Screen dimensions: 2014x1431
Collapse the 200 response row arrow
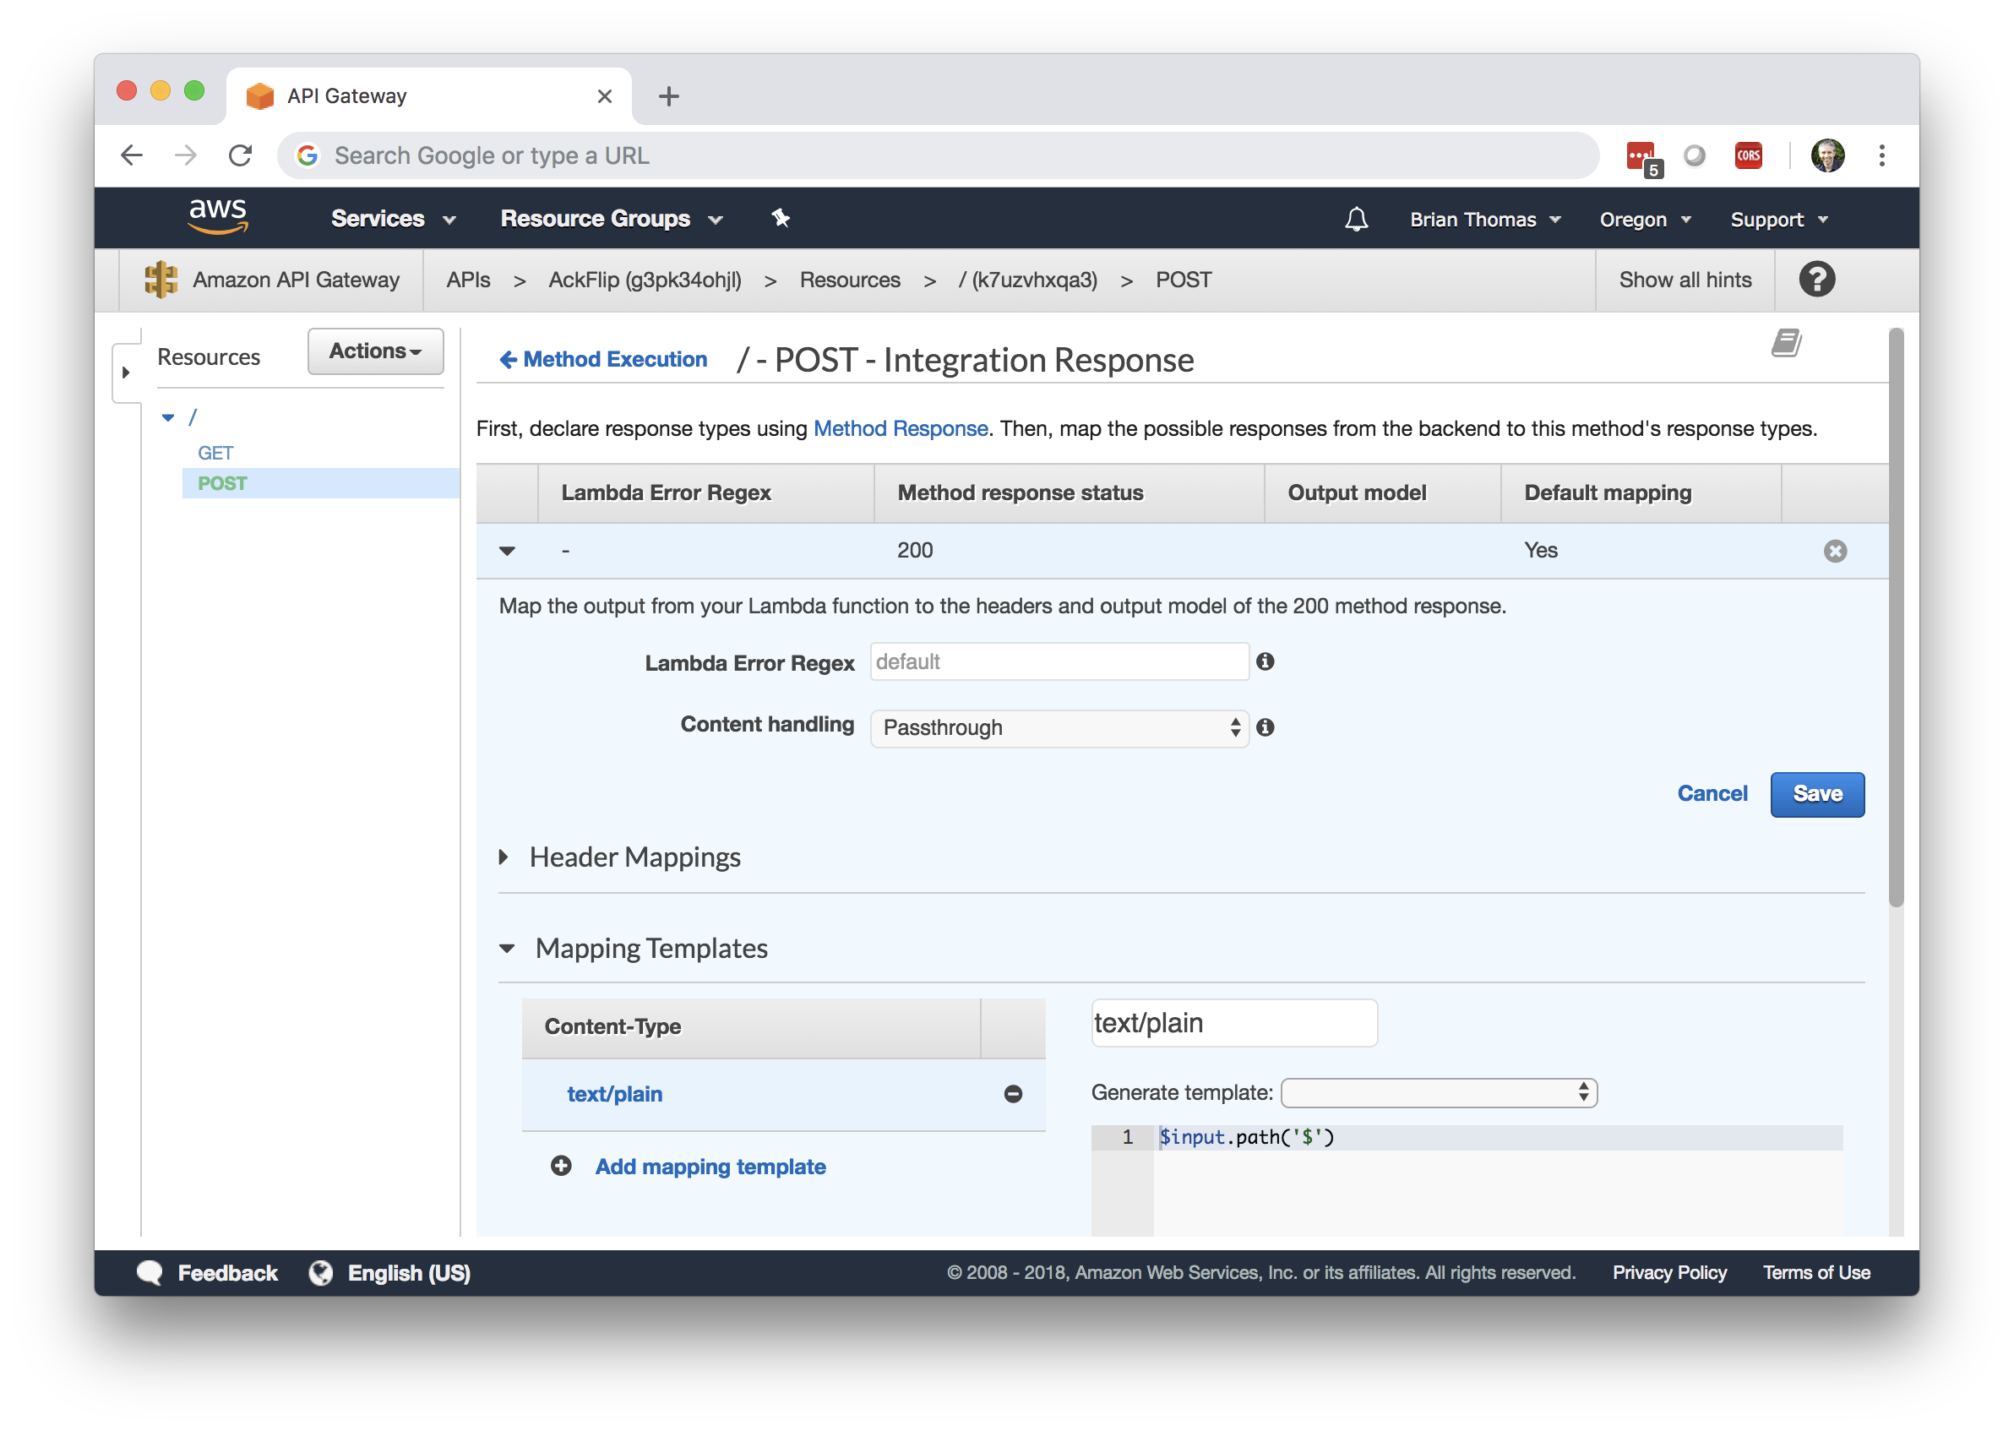tap(507, 551)
